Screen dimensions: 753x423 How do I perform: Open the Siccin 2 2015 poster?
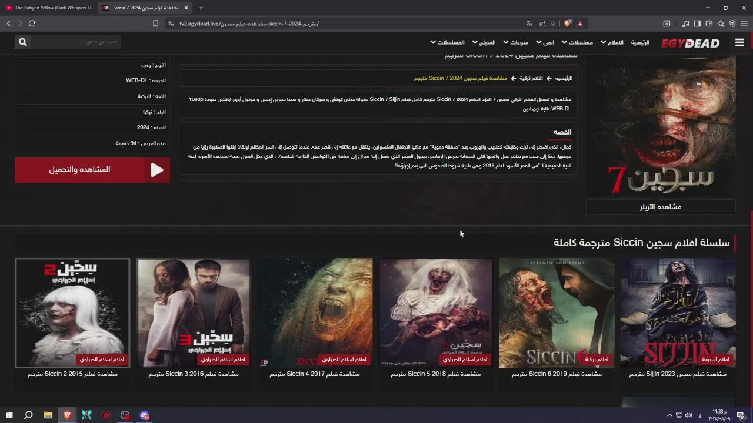(x=72, y=313)
